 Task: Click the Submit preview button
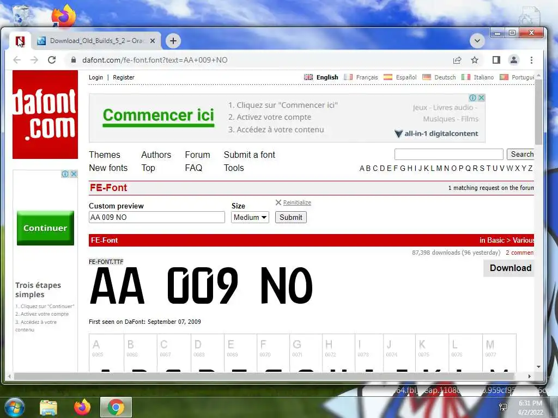[291, 217]
